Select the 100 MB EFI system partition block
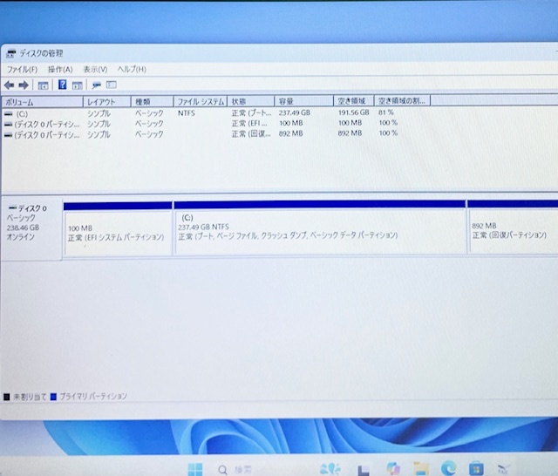Image resolution: width=558 pixels, height=476 pixels. pos(118,229)
